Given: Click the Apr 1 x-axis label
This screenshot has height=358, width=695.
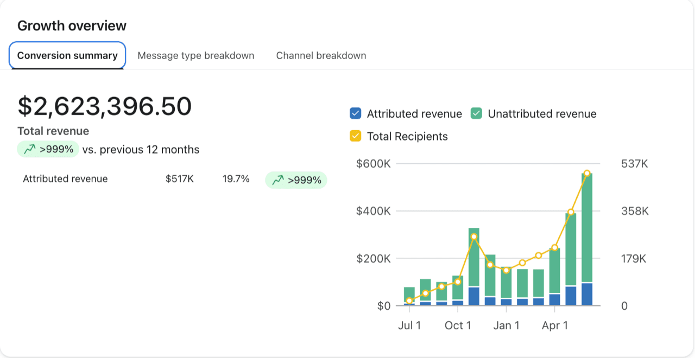Looking at the screenshot, I should [x=555, y=325].
